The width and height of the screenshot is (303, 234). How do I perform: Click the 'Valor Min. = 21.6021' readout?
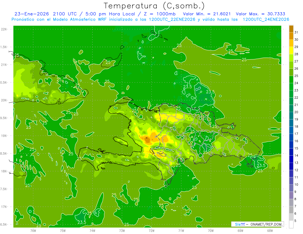coord(207,14)
